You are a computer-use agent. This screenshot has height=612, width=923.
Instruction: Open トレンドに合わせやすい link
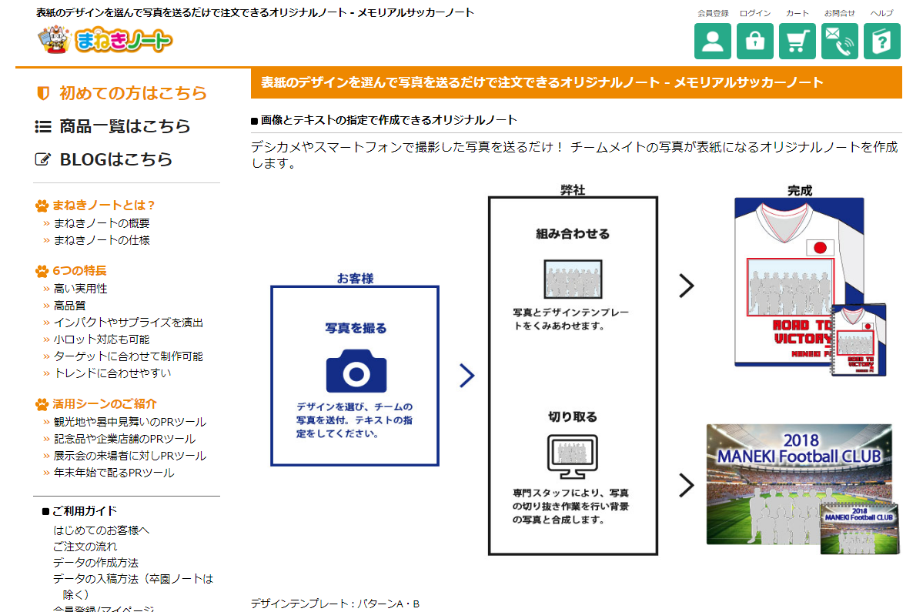112,373
